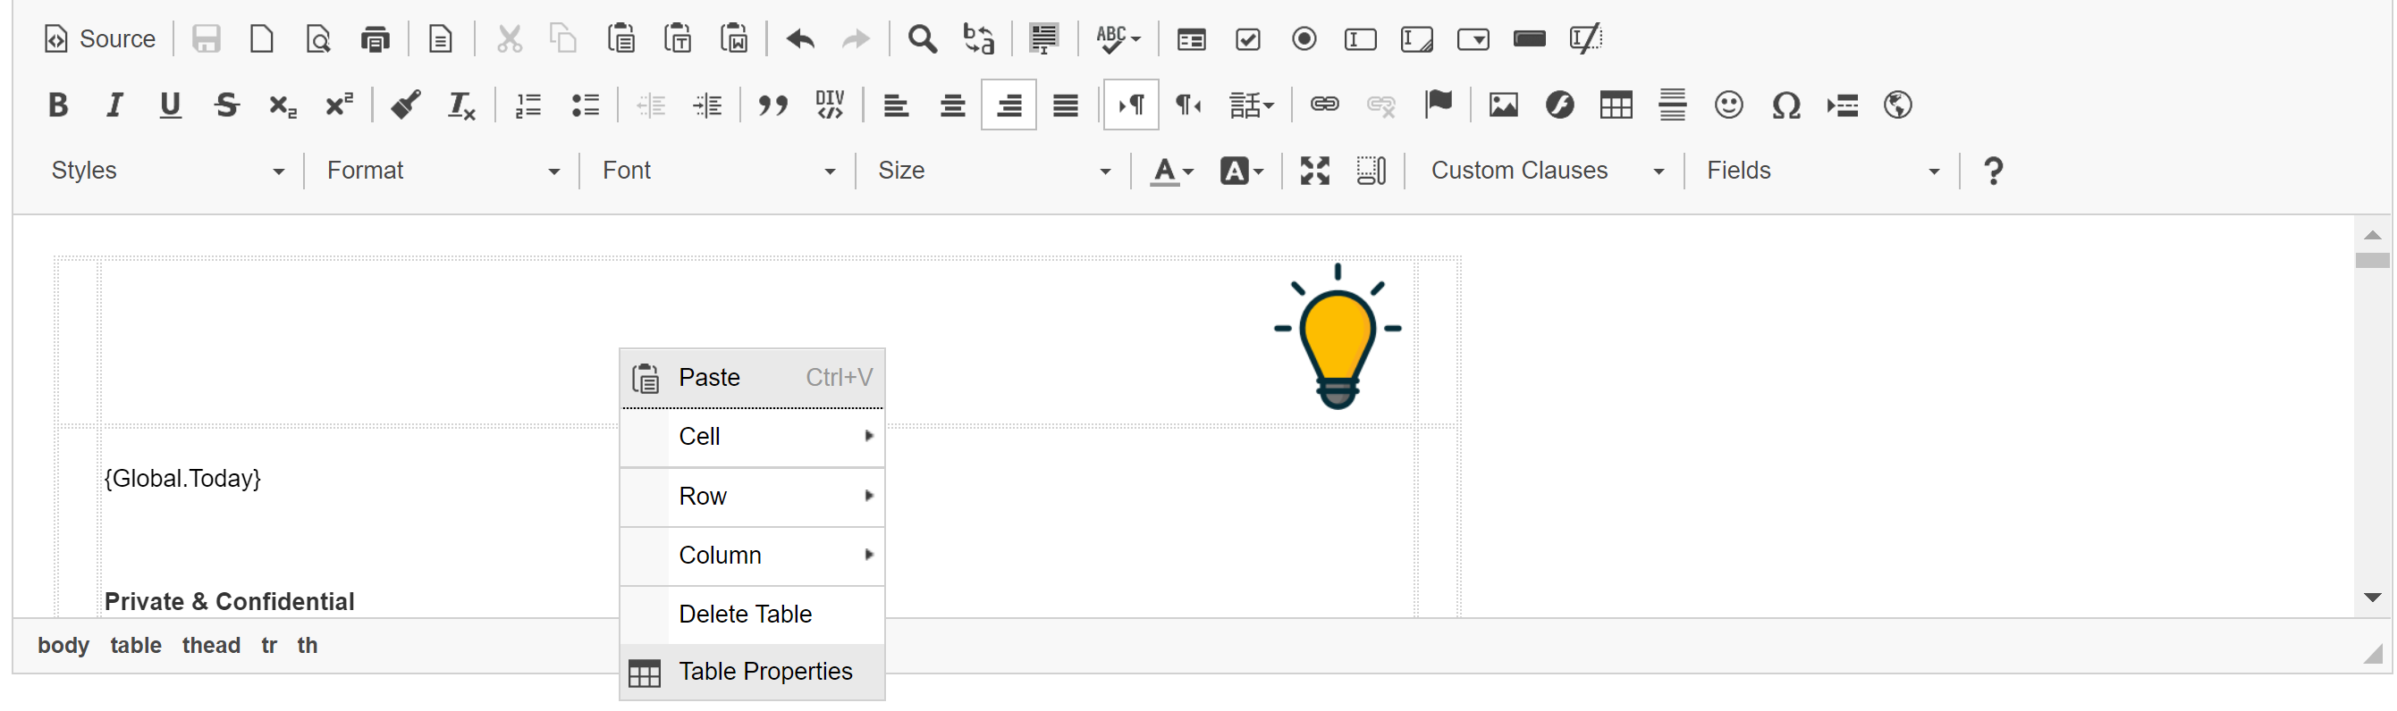Viewport: 2397px width, 711px height.
Task: Insert a smiley
Action: tap(1729, 105)
